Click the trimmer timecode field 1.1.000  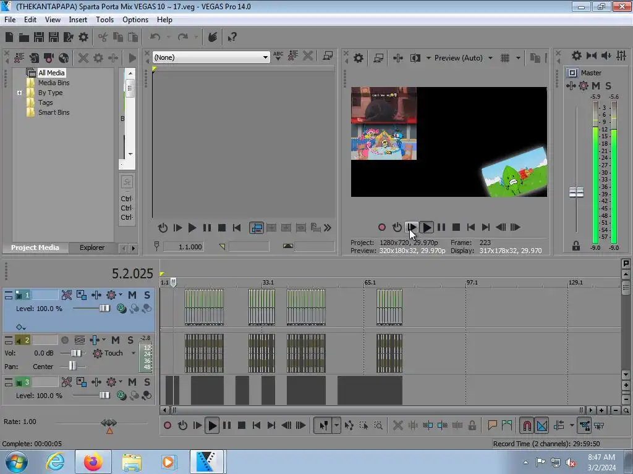point(183,247)
